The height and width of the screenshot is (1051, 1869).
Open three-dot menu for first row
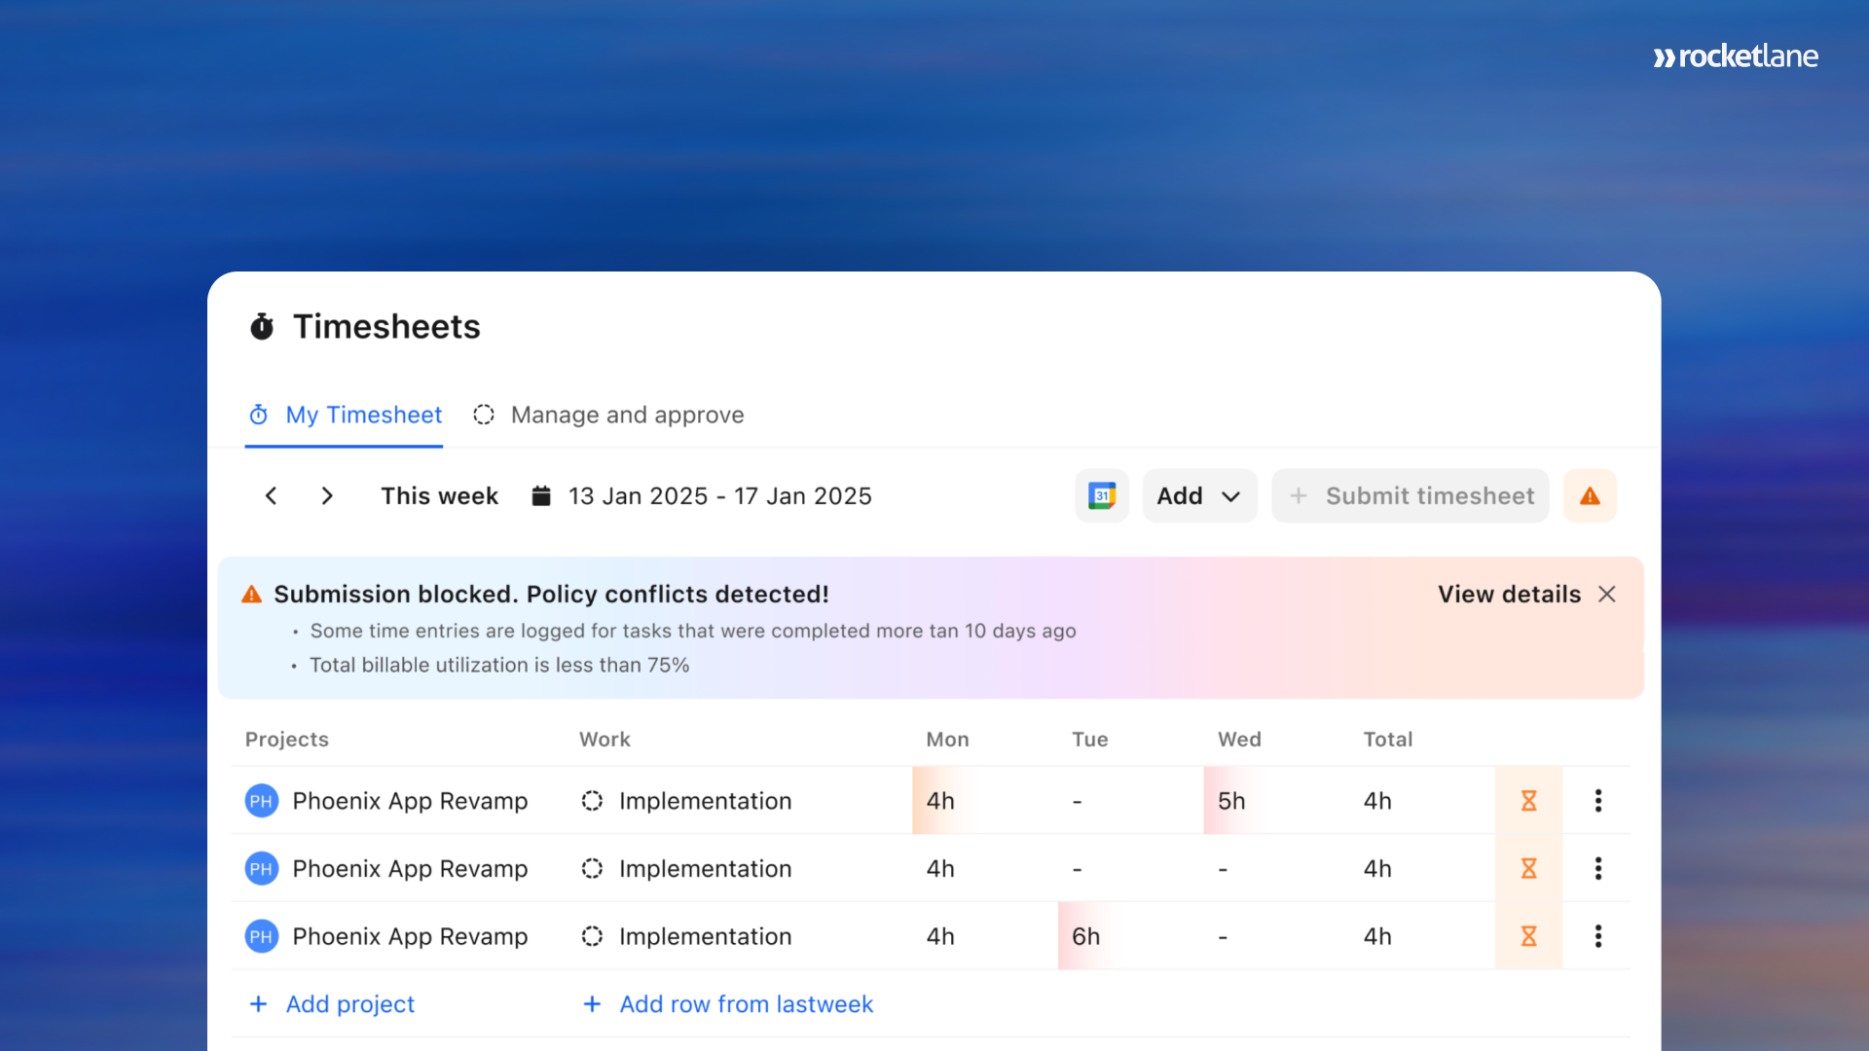[x=1597, y=801]
